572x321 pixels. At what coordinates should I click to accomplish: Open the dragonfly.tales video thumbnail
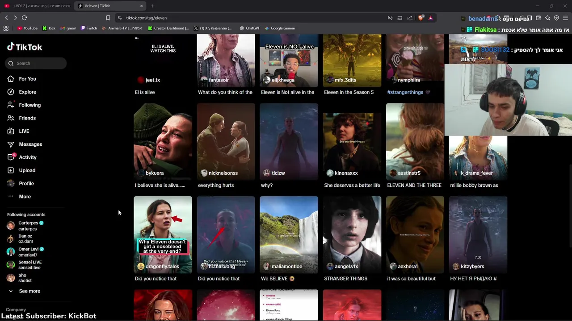click(x=163, y=235)
